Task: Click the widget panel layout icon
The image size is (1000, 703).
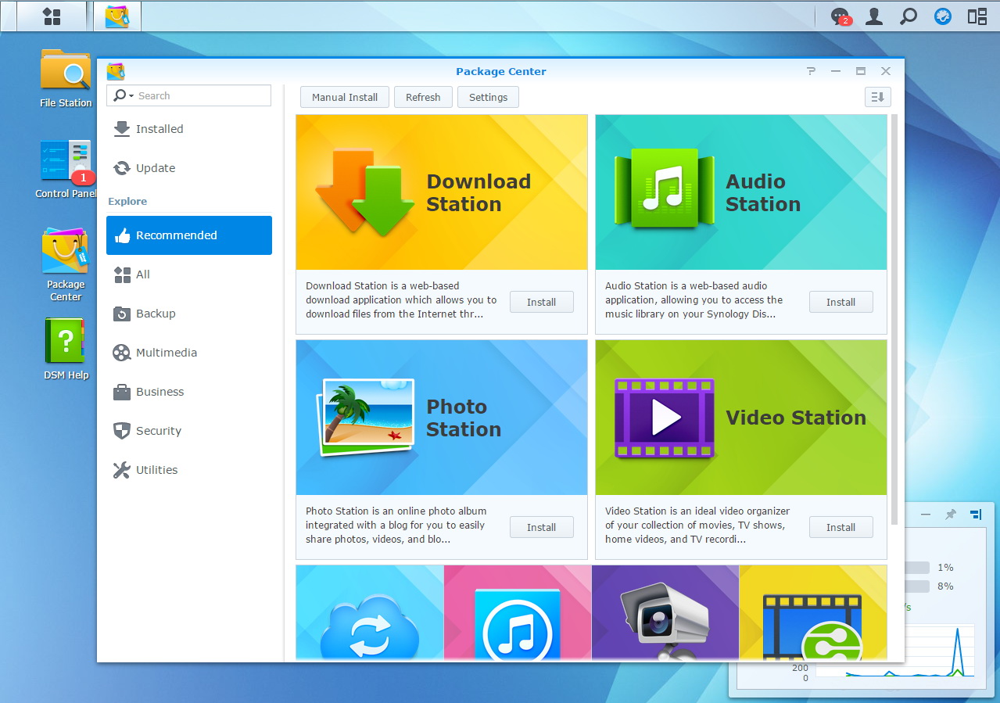Action: [975, 515]
